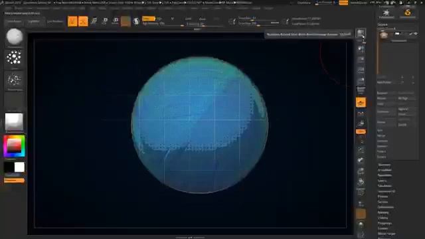
Task: Click the orange circular arrow icon atop right panel
Action: coord(407,13)
